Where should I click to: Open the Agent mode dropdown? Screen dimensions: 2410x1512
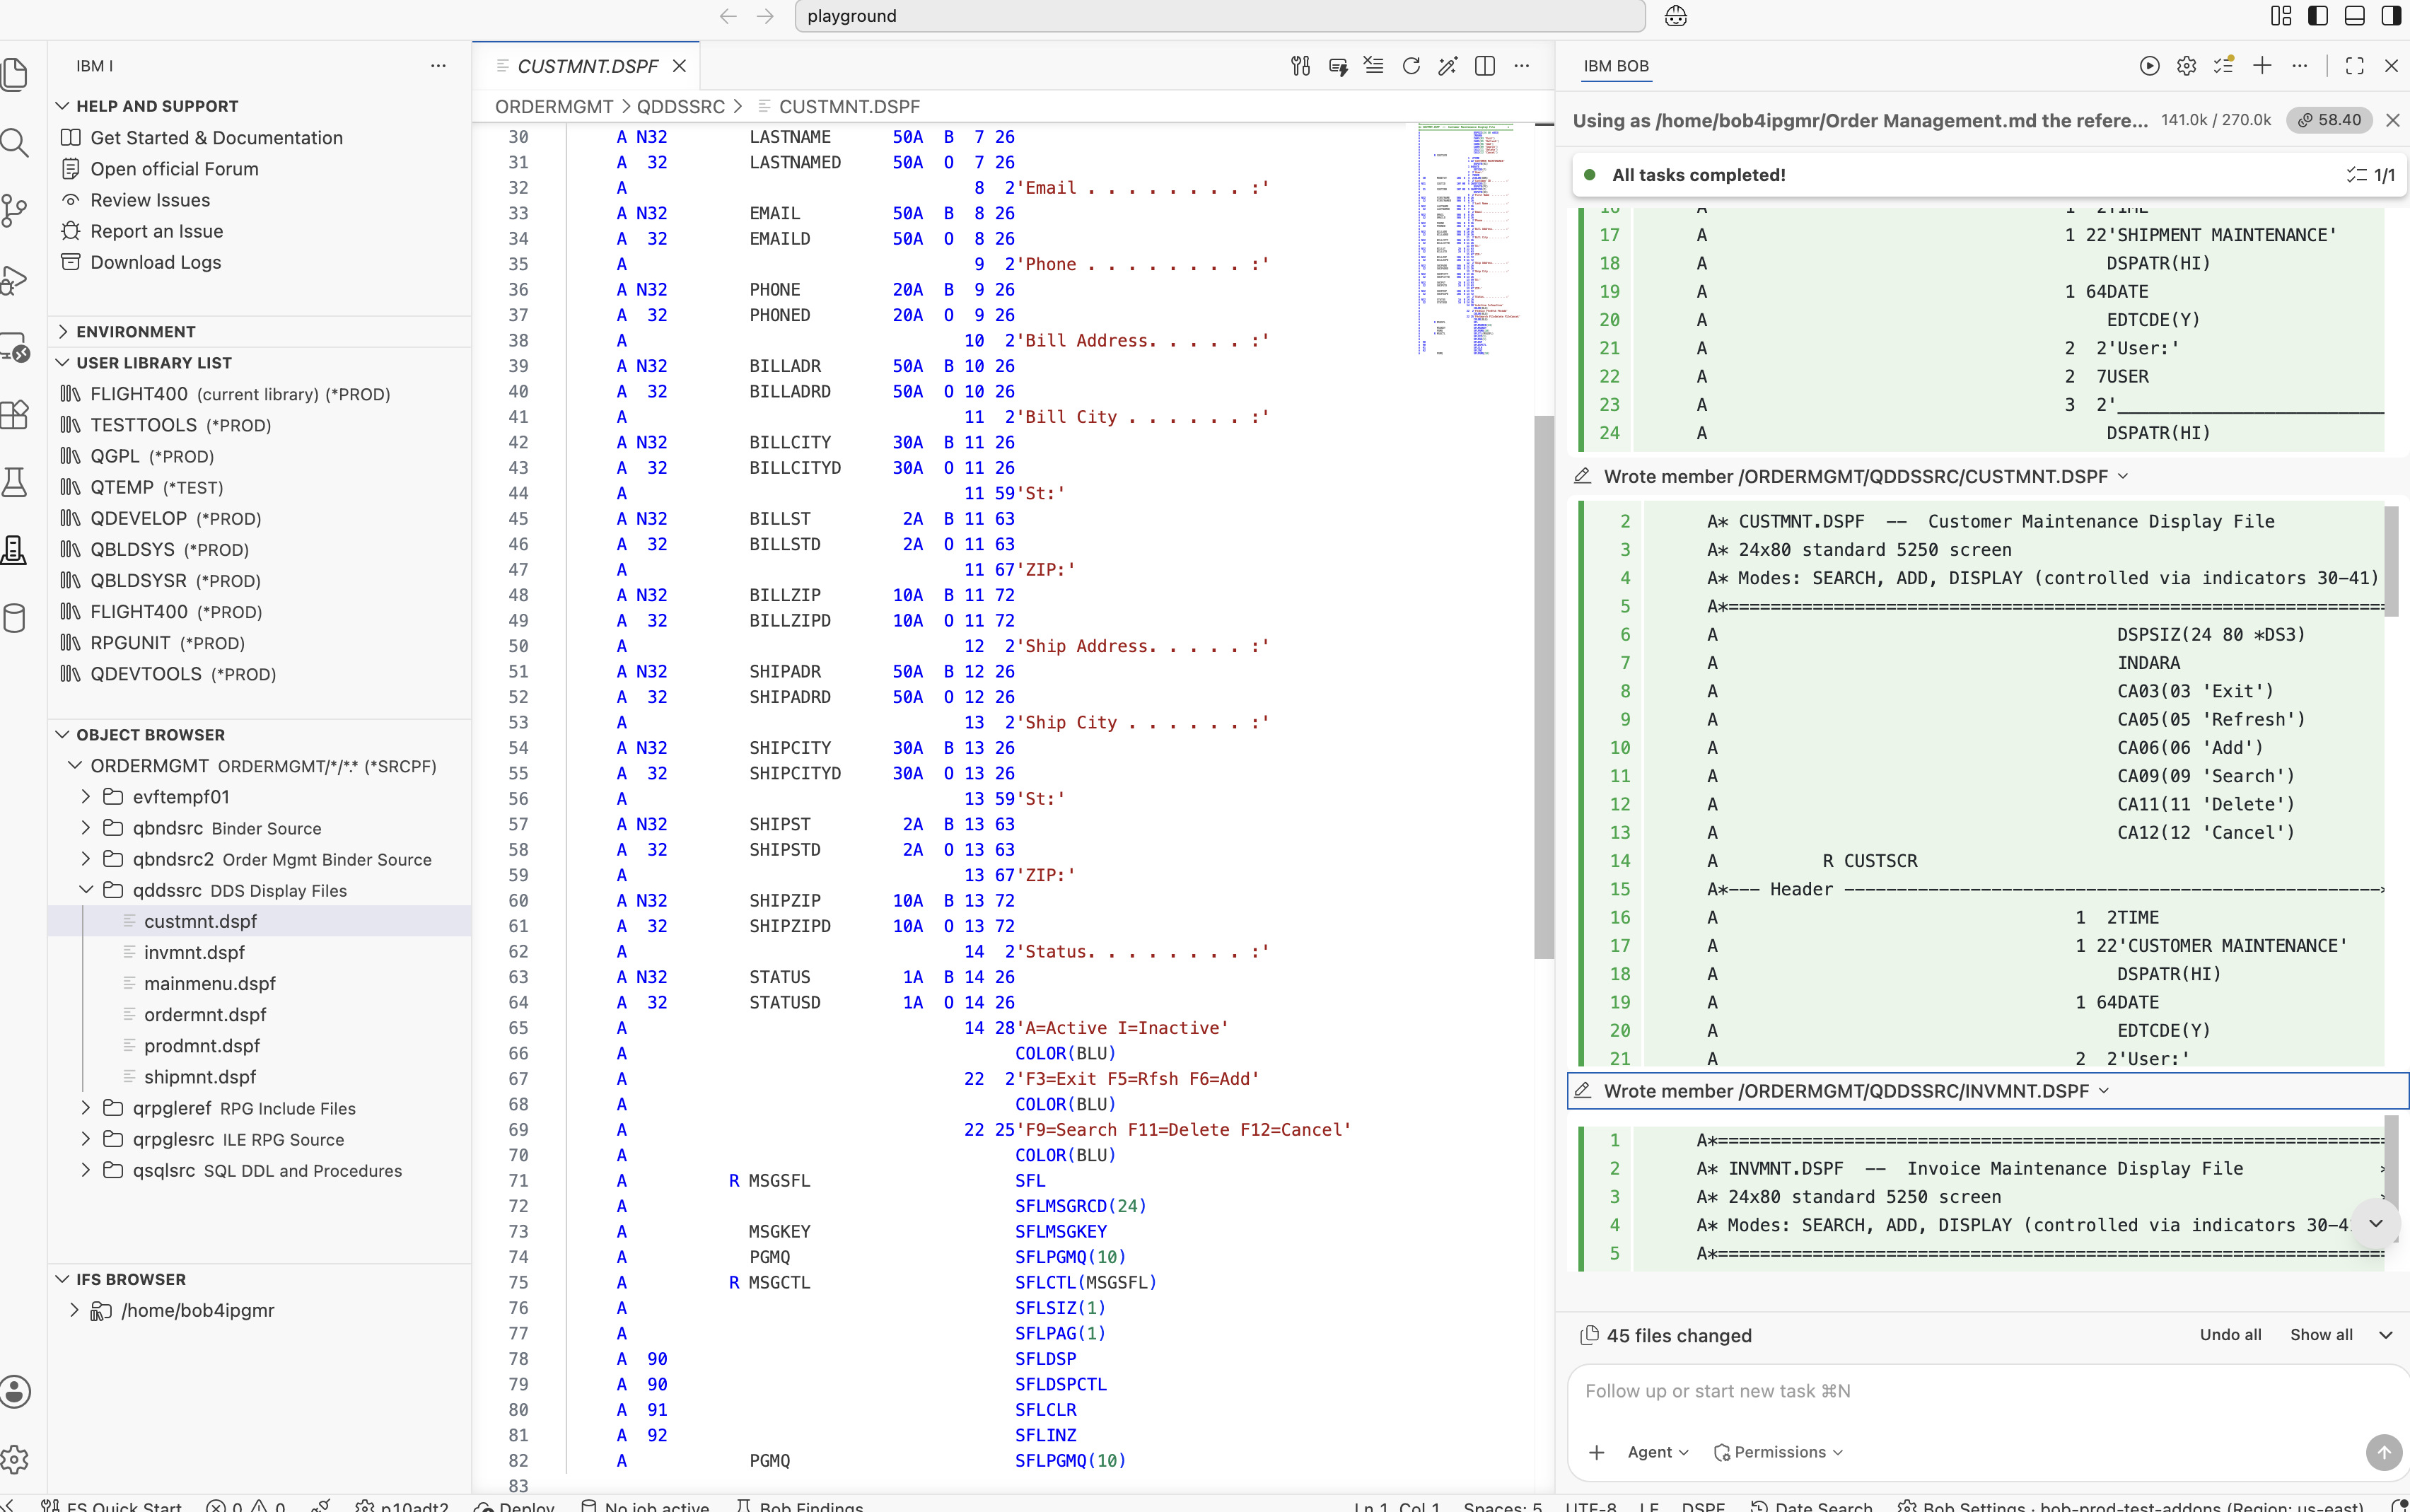pos(1658,1452)
